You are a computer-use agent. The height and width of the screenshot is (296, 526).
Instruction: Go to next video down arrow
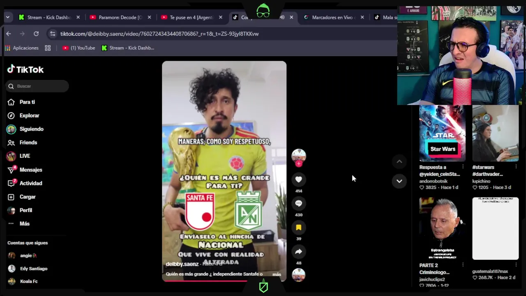[399, 181]
